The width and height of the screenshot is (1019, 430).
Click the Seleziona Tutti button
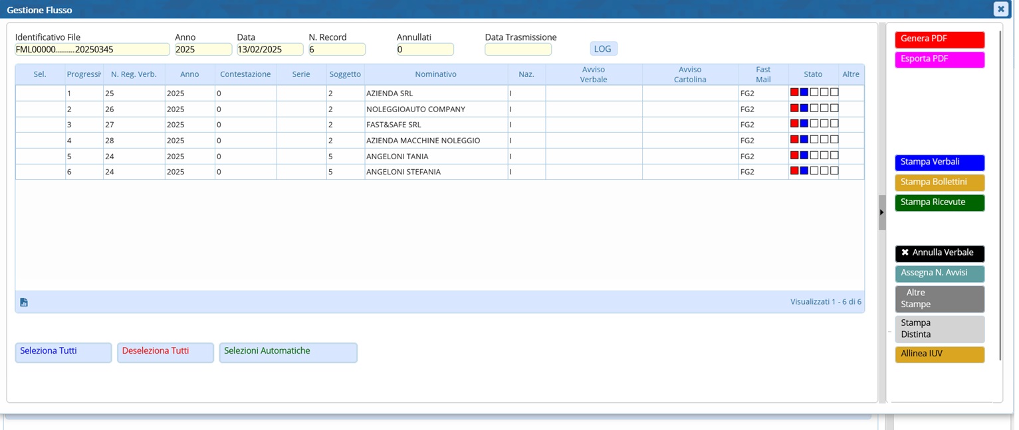tap(63, 352)
